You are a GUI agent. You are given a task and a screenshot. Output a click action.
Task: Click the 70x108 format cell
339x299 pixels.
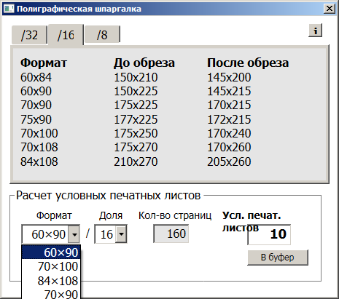pyautogui.click(x=39, y=147)
